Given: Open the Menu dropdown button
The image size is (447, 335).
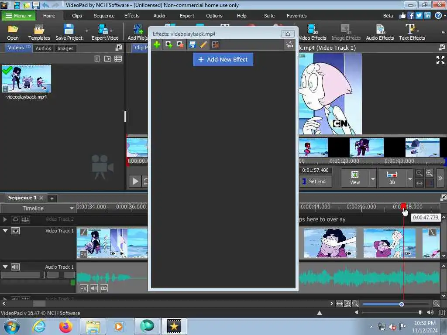Looking at the screenshot, I should pyautogui.click(x=18, y=16).
